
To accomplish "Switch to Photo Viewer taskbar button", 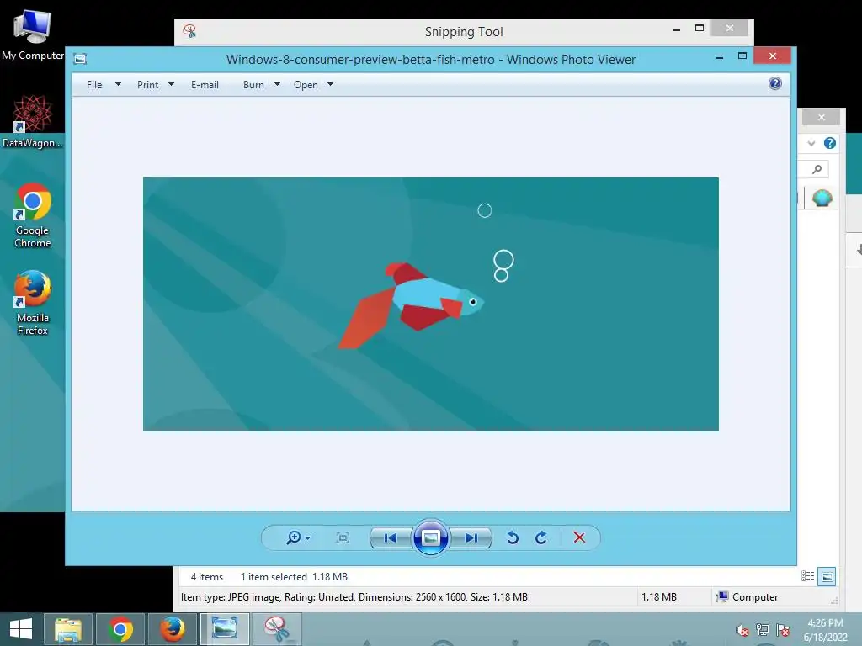I will (225, 629).
